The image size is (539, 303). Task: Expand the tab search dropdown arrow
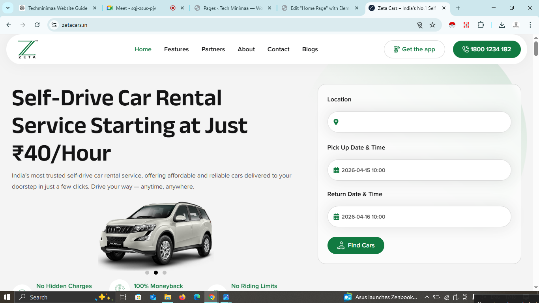(7, 8)
